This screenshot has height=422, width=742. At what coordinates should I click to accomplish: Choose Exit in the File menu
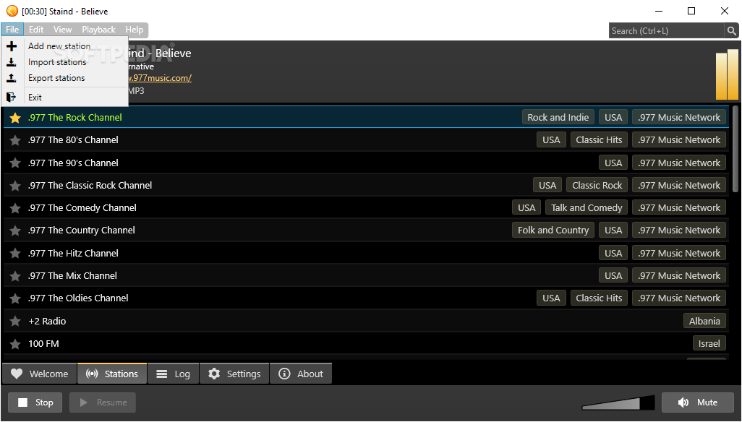pyautogui.click(x=65, y=98)
